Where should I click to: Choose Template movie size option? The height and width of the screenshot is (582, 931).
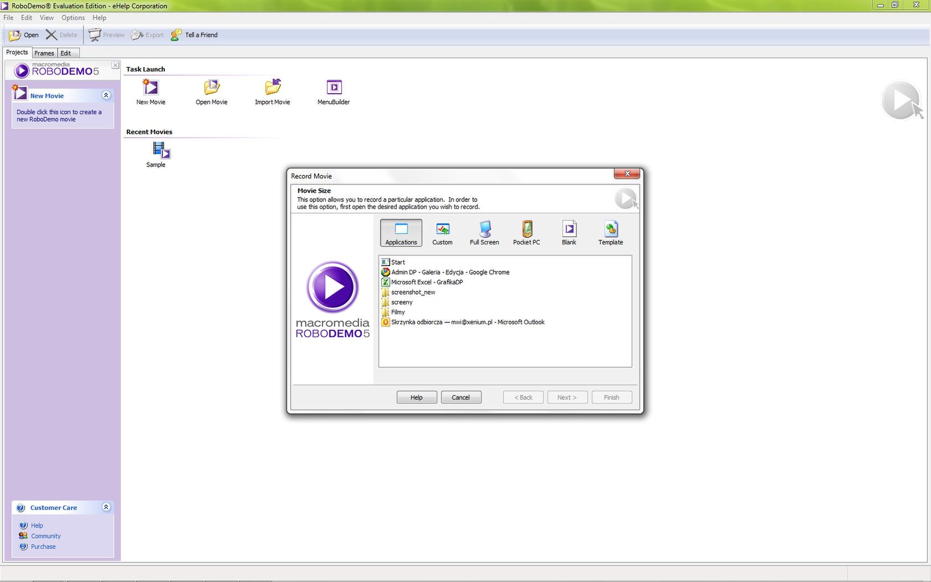(x=611, y=233)
